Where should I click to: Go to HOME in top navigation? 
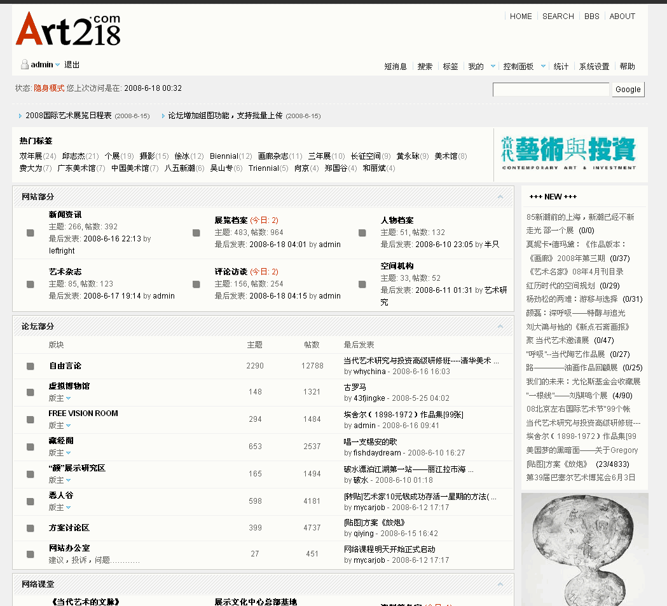(521, 16)
